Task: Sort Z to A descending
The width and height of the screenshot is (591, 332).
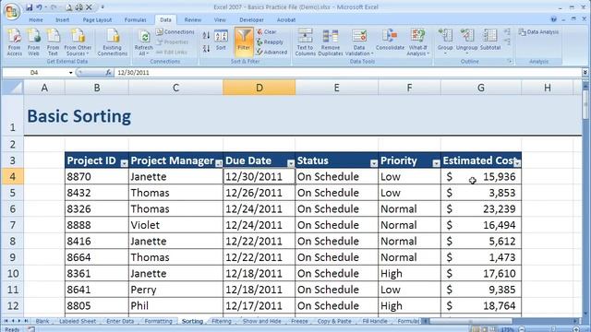Action: pyautogui.click(x=206, y=48)
